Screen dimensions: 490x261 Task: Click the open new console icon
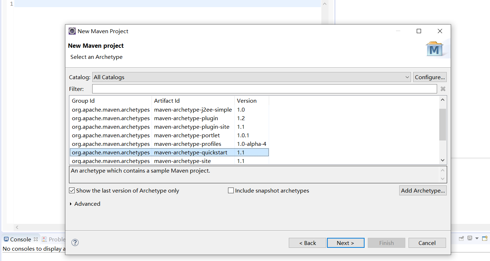(x=485, y=238)
